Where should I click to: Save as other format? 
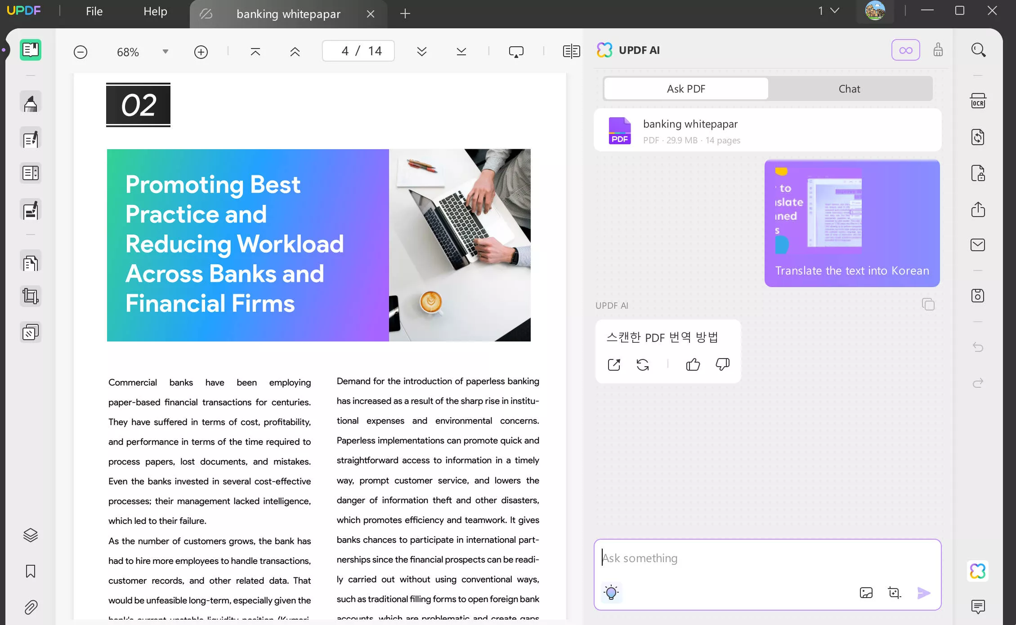(x=978, y=296)
